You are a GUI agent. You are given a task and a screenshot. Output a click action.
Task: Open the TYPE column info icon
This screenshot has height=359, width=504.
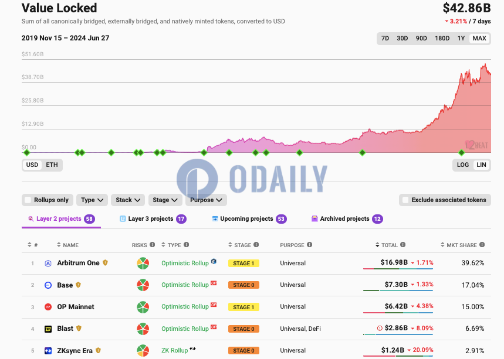tap(186, 245)
